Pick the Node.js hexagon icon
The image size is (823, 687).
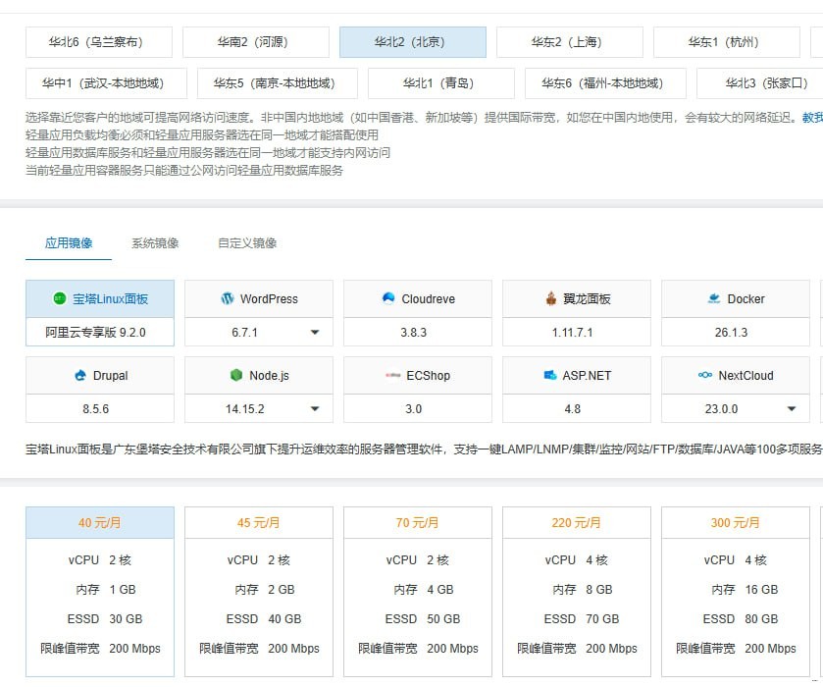tap(235, 375)
